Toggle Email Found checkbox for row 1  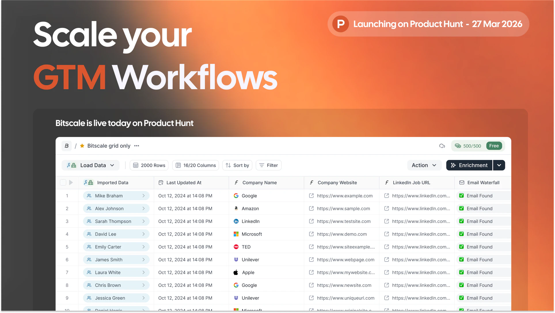coord(461,196)
